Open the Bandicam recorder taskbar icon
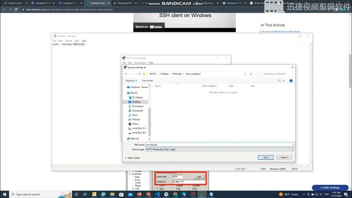Screen dimensions: 352x198 [x=193, y=194]
